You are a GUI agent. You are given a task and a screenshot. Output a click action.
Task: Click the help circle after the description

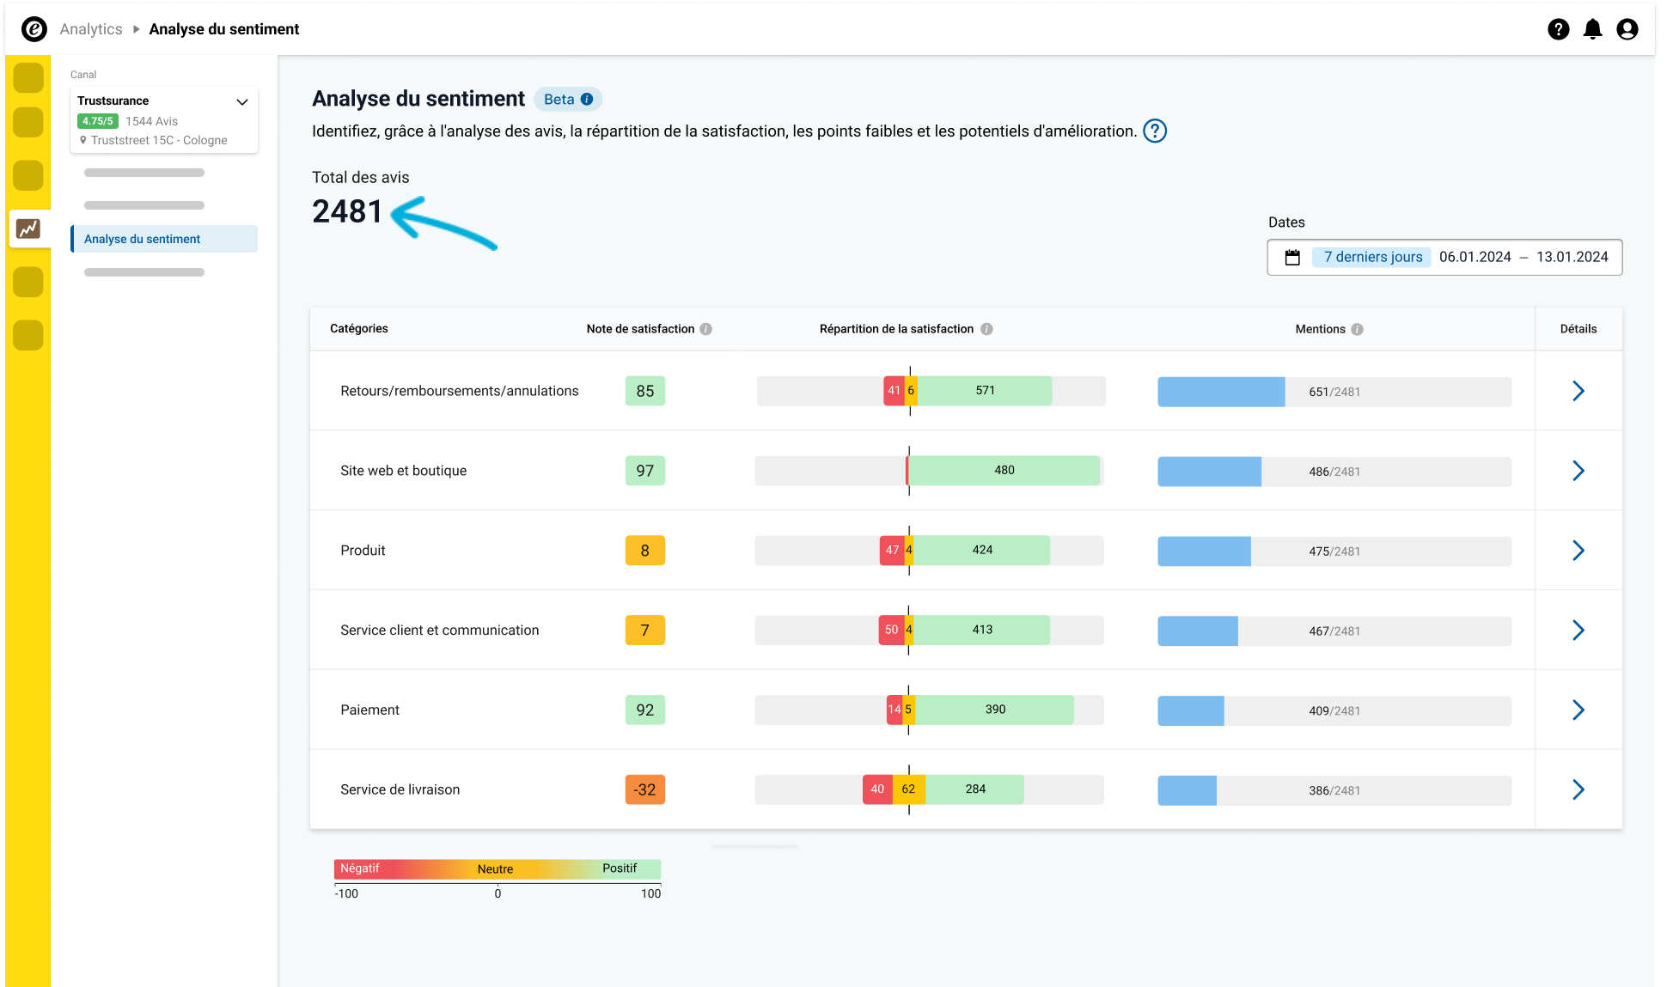[x=1155, y=131]
